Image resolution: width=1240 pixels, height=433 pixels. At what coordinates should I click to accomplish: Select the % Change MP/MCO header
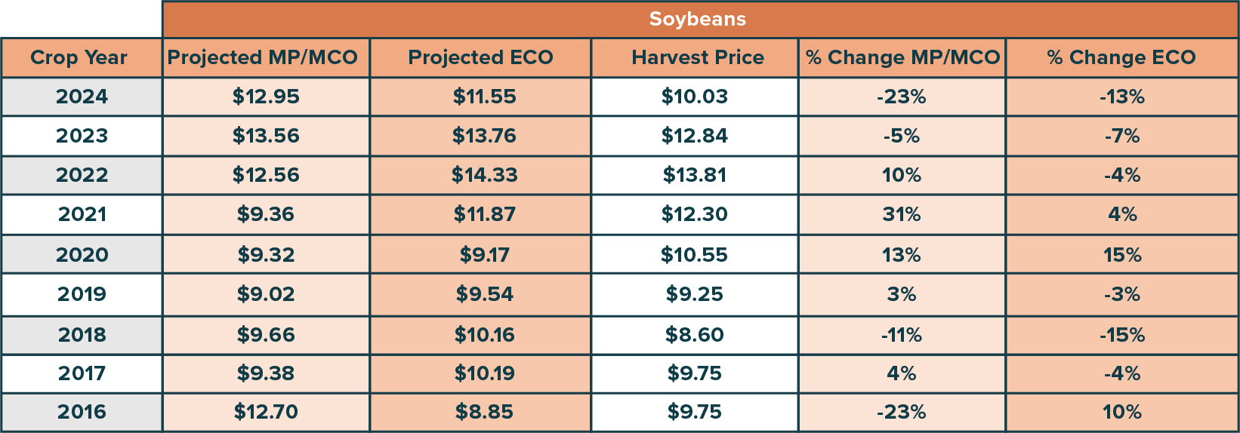point(902,58)
